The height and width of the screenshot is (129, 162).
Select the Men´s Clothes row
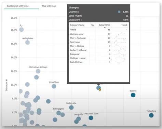(x=99, y=46)
